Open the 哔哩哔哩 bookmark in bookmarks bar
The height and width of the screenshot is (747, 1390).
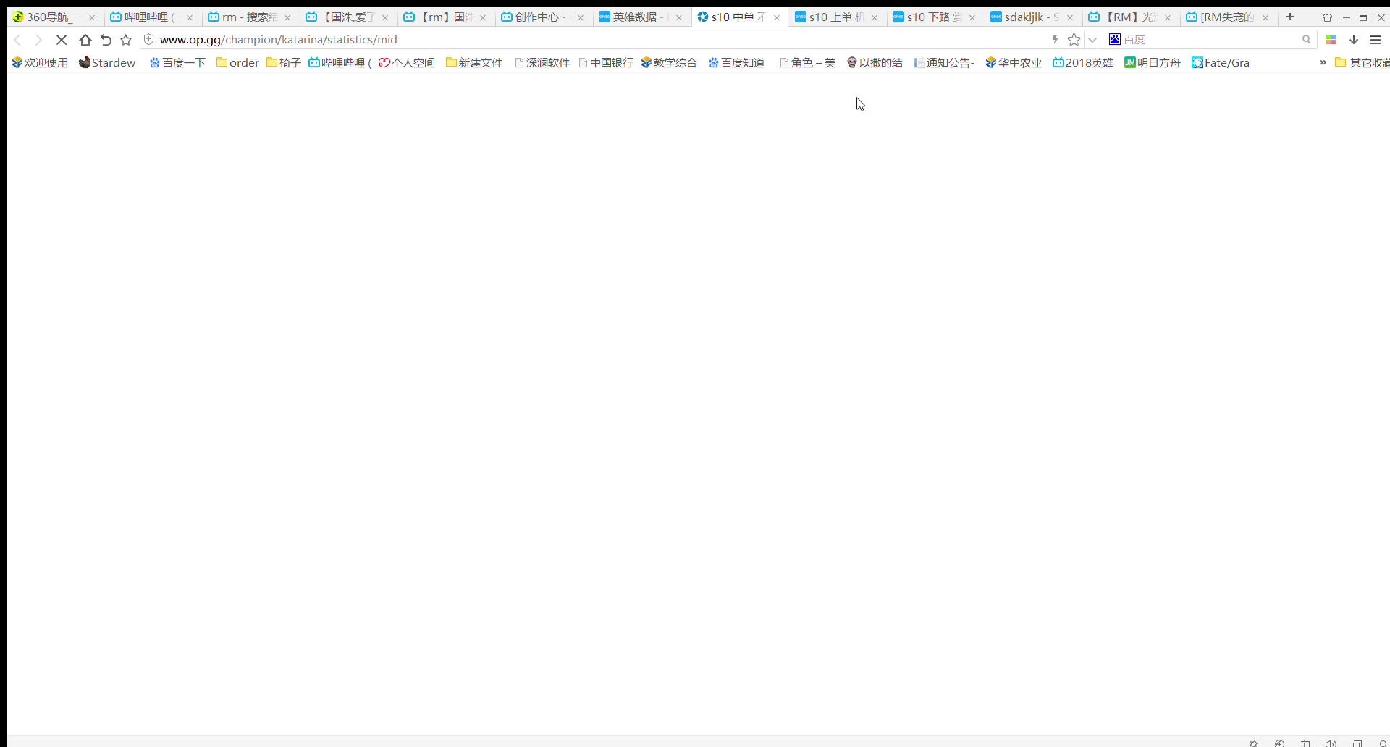340,63
